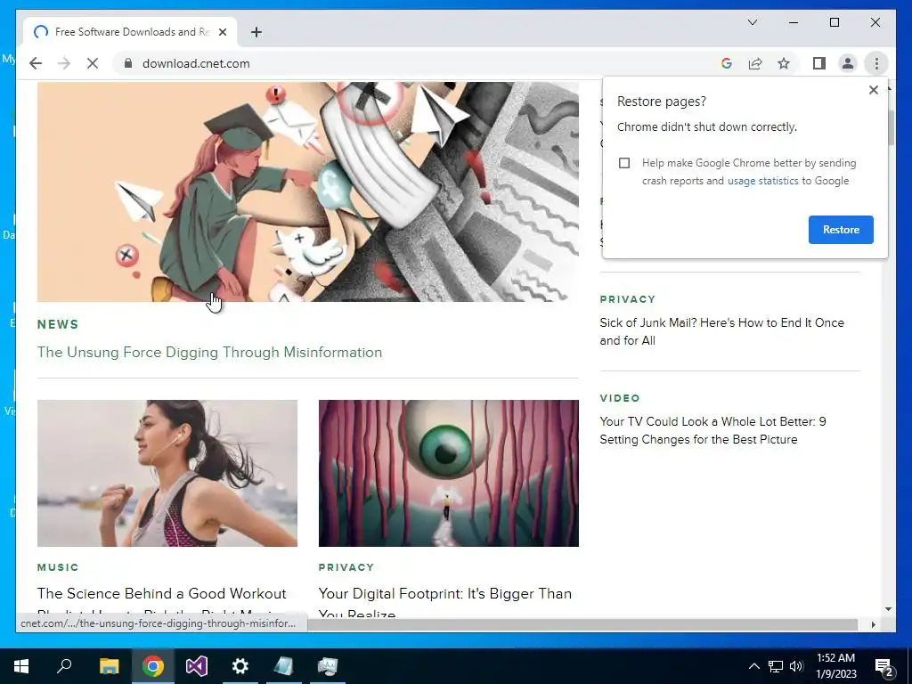The image size is (912, 684).
Task: Click the Chrome taskbar icon
Action: pyautogui.click(x=153, y=666)
